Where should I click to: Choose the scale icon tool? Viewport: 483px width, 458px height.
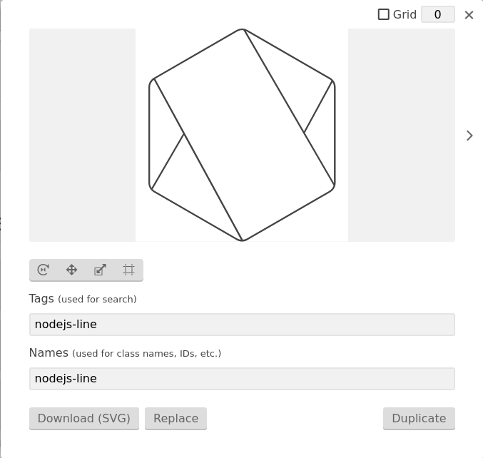(101, 270)
